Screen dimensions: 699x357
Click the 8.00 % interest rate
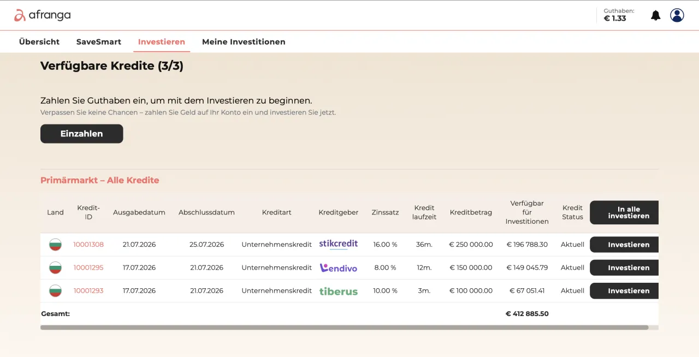(385, 267)
